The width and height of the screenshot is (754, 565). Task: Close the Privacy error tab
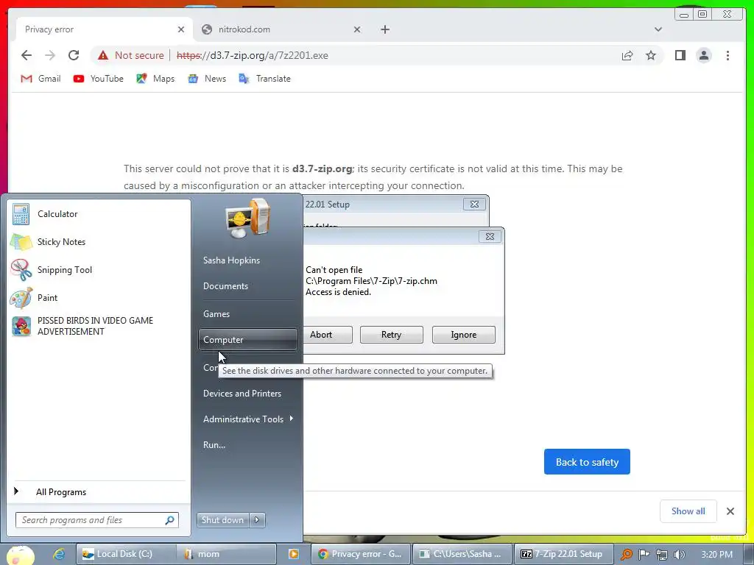point(181,29)
